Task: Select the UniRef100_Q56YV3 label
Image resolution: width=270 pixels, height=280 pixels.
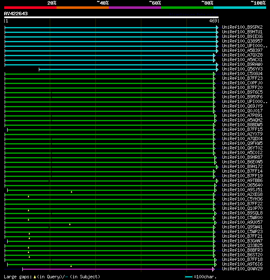Action: (242, 69)
